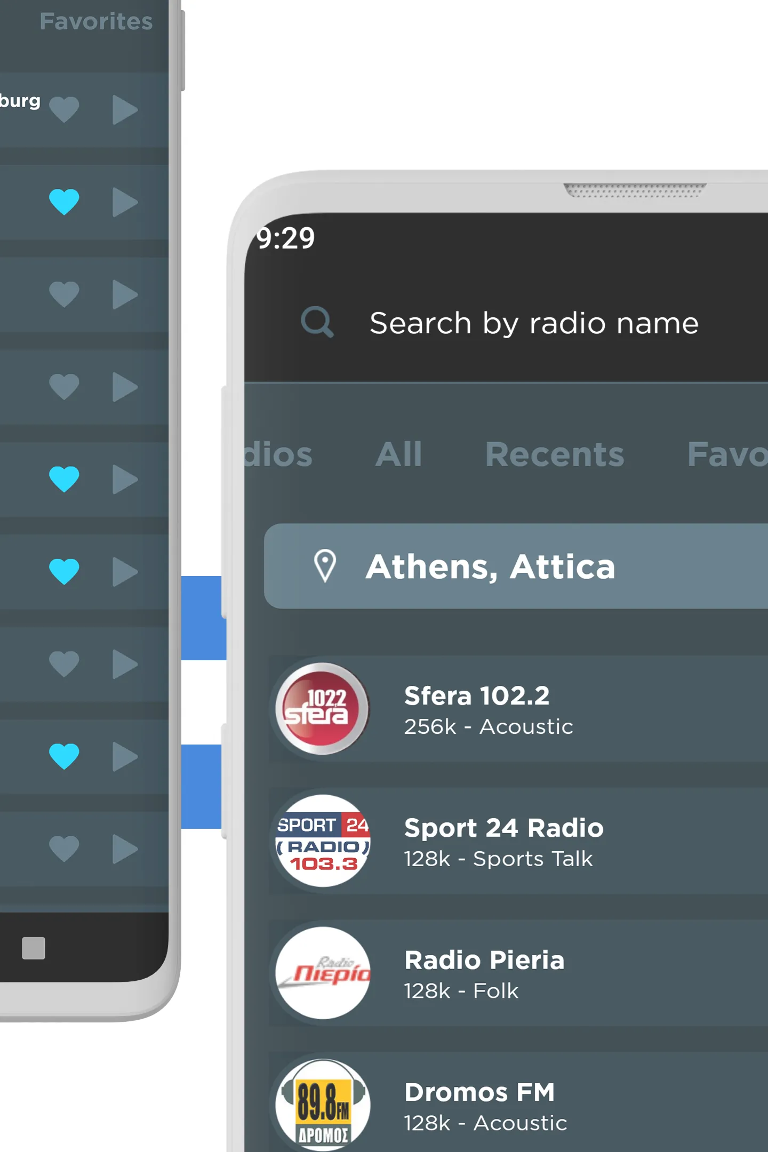Stop playback with the square button
768x1152 pixels.
coord(34,948)
